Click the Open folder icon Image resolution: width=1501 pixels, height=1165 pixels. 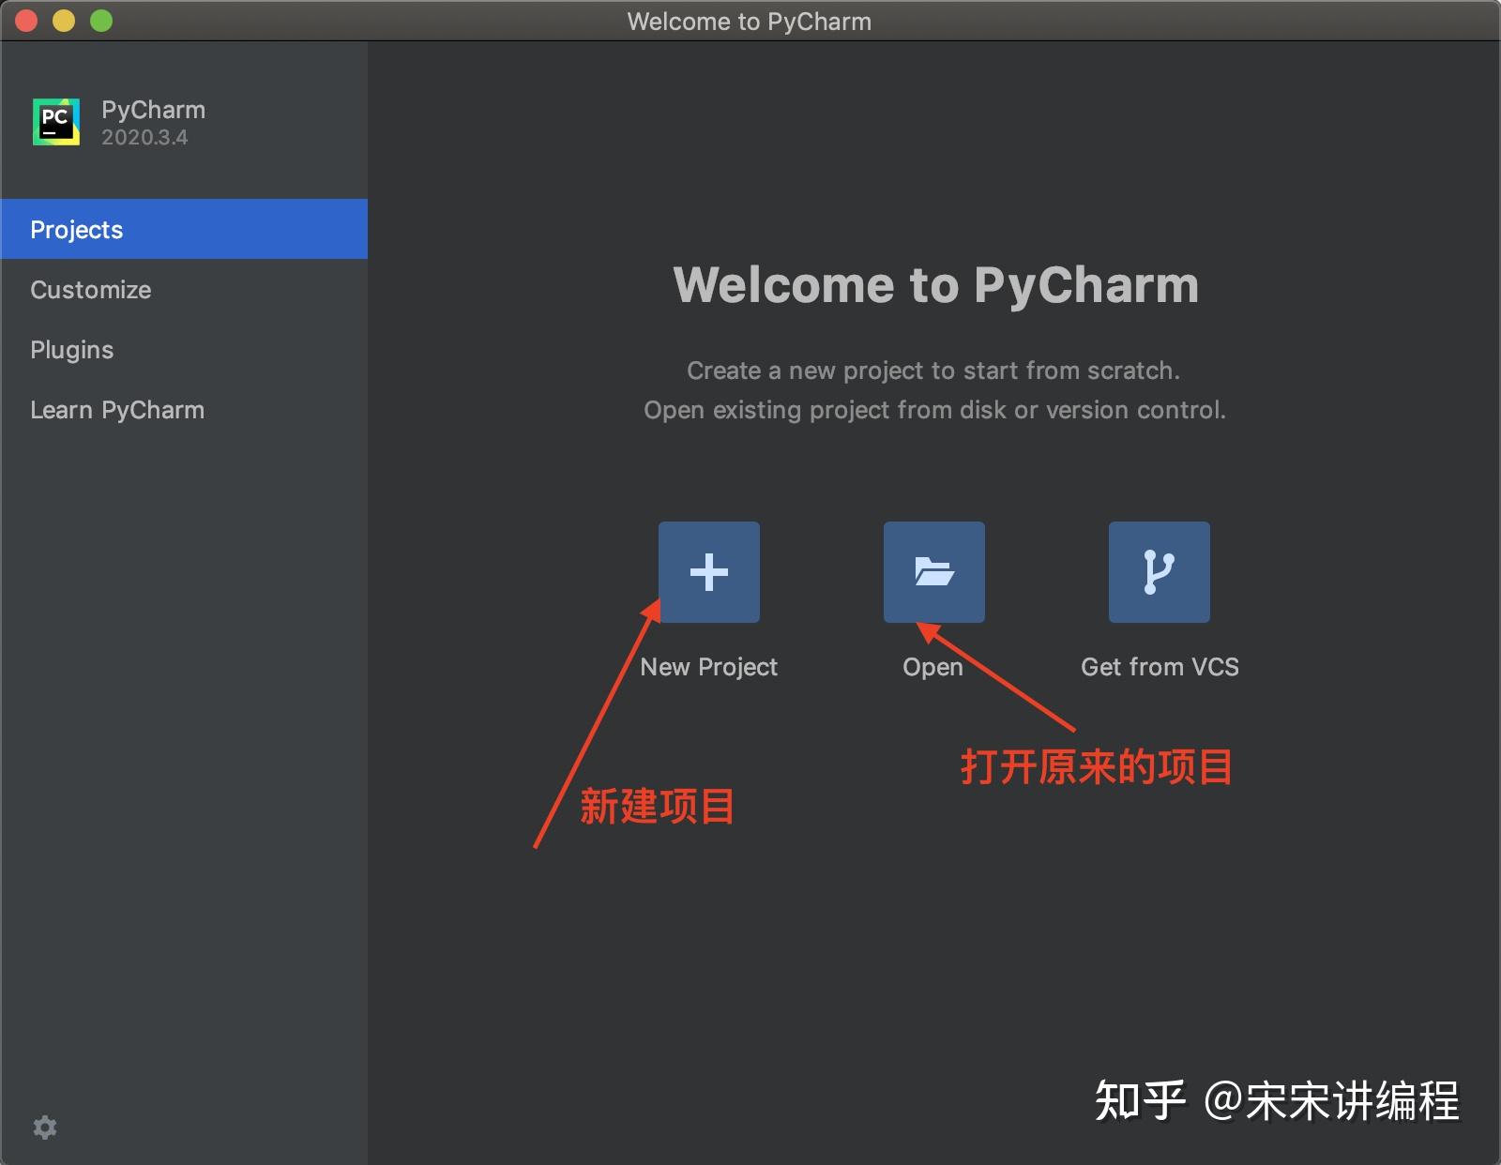pyautogui.click(x=934, y=572)
